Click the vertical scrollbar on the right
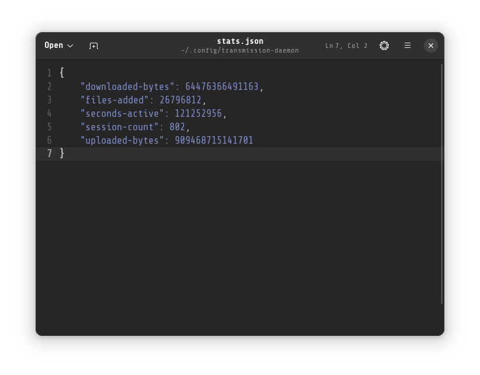The height and width of the screenshot is (375, 480). 441,184
